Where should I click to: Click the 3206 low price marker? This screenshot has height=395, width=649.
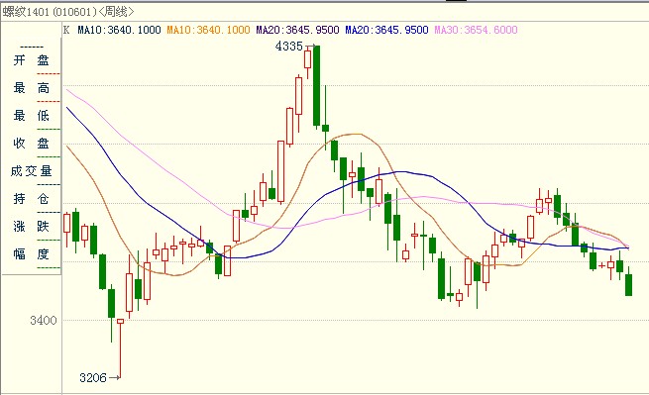click(x=93, y=377)
